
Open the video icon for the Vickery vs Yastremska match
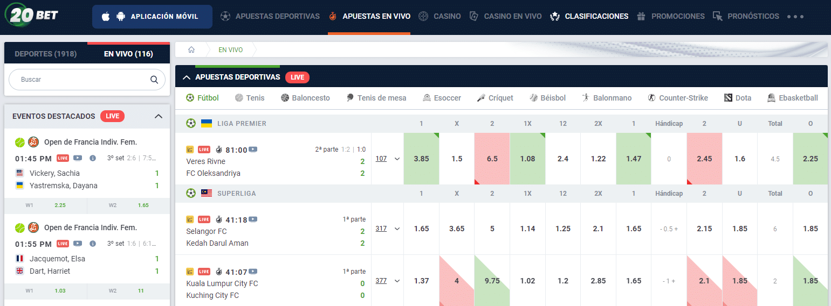point(78,158)
